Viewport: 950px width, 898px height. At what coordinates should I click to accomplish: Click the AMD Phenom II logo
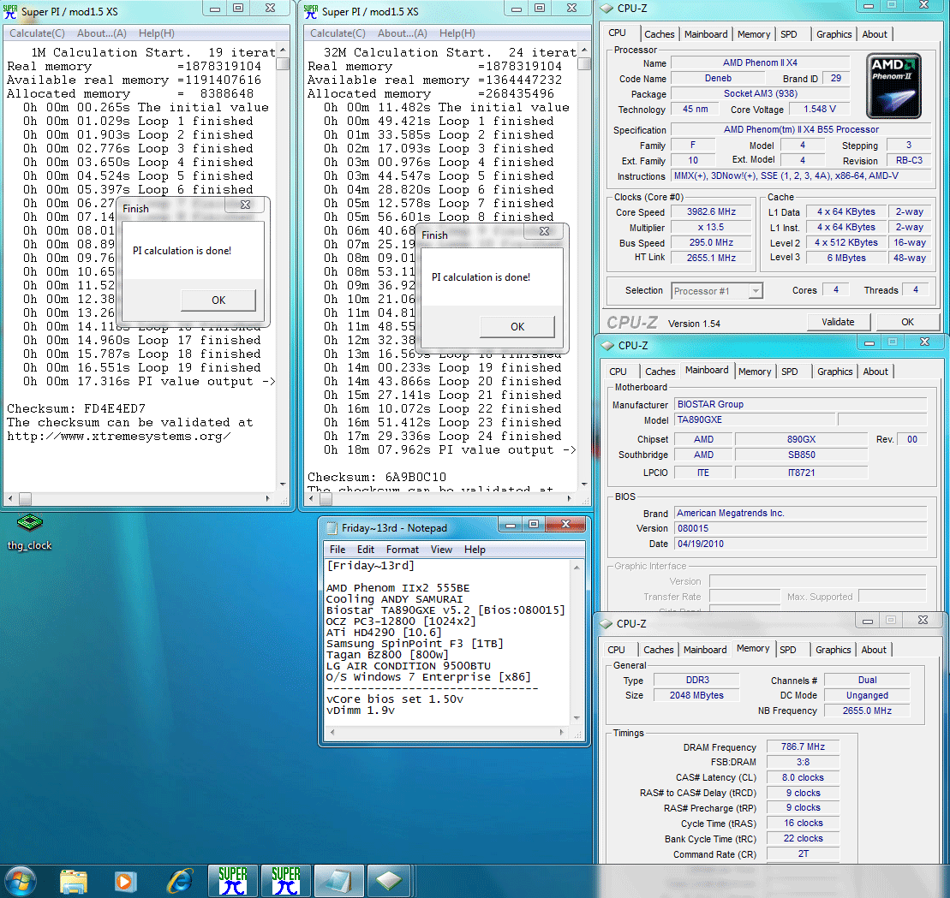893,87
